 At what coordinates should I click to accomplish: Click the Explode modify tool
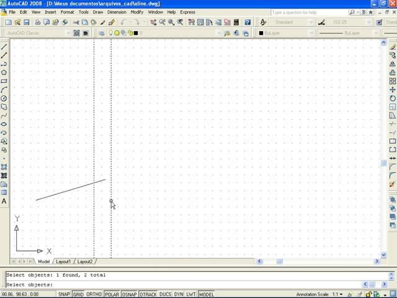pyautogui.click(x=393, y=184)
